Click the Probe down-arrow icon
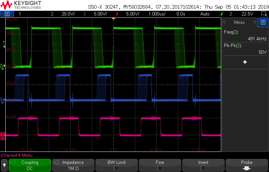Image resolution: width=269 pixels, height=172 pixels. click(x=246, y=168)
